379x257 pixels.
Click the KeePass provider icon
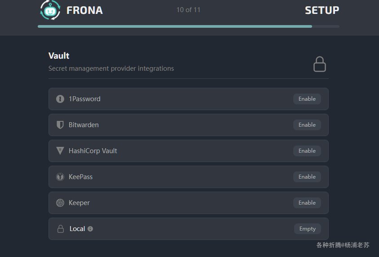60,177
